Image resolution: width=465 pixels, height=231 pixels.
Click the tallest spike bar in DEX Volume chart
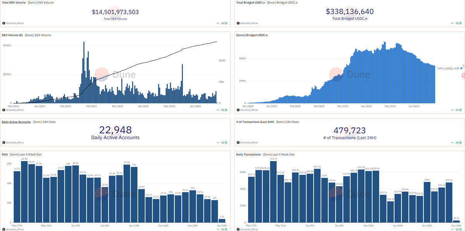(x=84, y=72)
